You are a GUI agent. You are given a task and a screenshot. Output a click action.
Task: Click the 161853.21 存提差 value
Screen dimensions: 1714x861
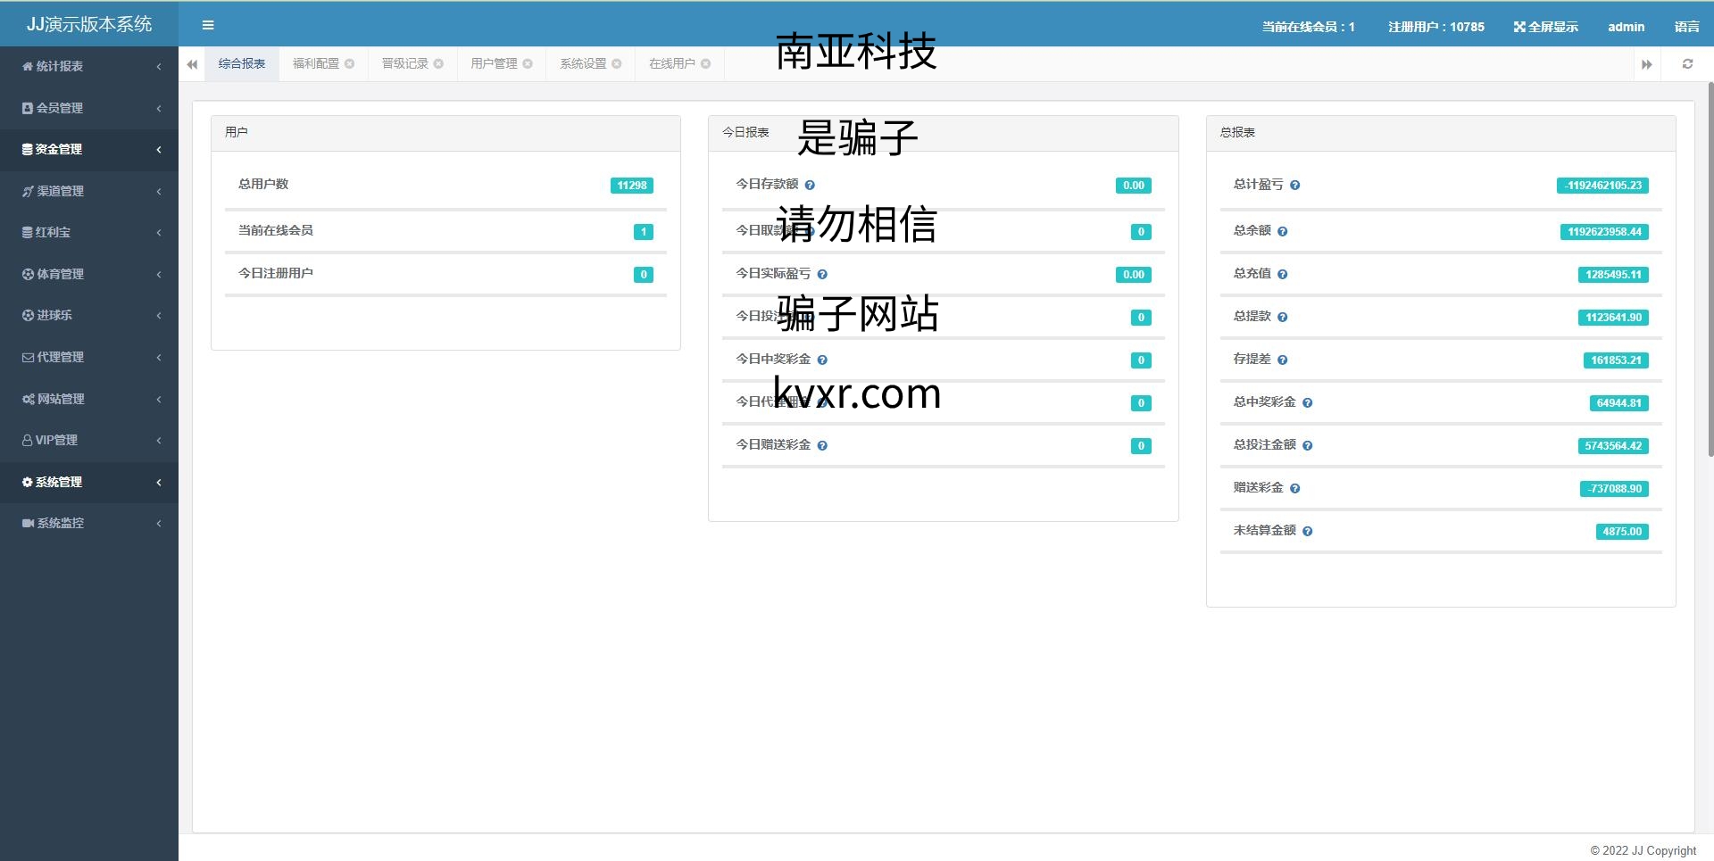tap(1616, 360)
